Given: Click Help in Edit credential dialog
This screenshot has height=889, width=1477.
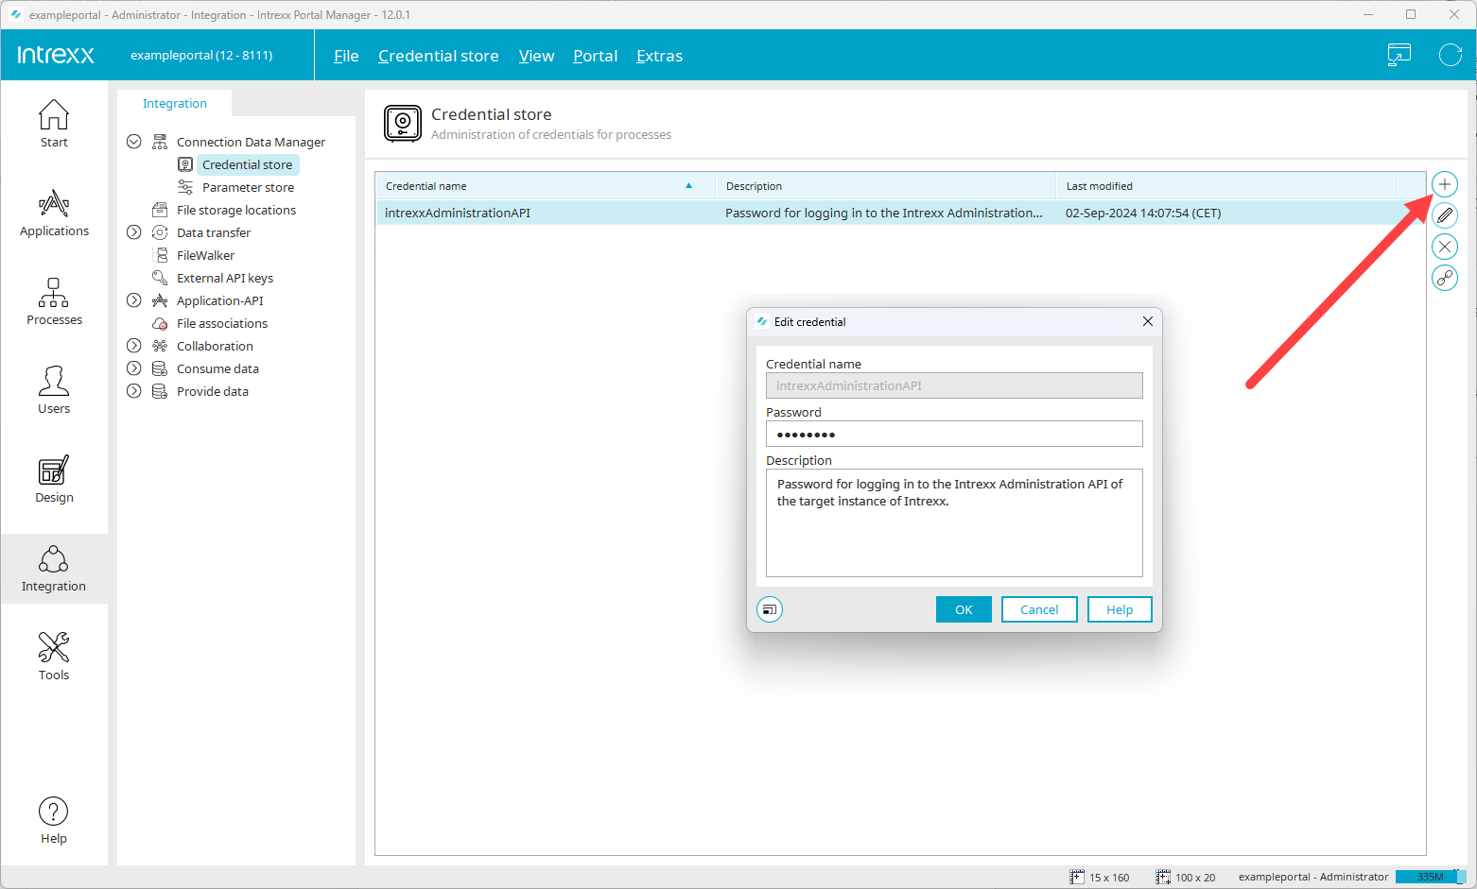Looking at the screenshot, I should (x=1120, y=609).
